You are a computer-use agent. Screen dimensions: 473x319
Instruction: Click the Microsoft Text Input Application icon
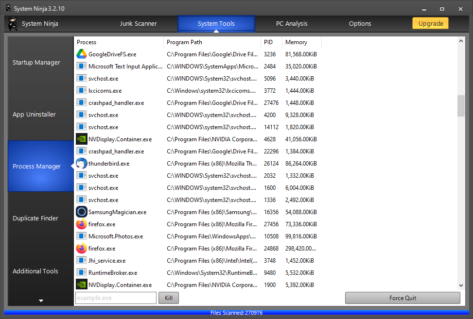point(82,66)
